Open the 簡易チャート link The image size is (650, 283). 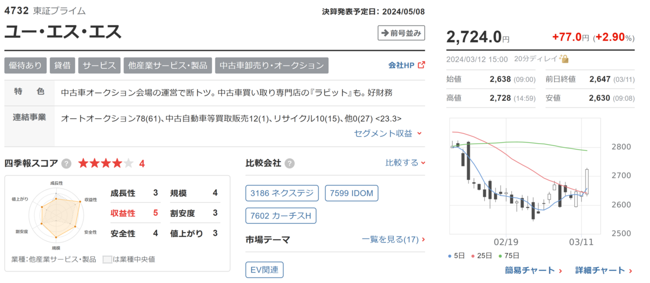[534, 270]
